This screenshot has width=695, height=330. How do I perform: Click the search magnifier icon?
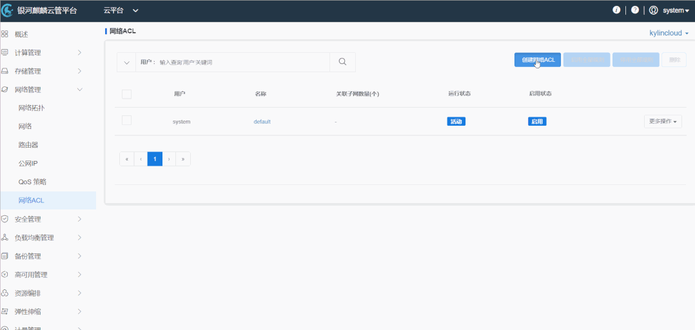(x=342, y=62)
